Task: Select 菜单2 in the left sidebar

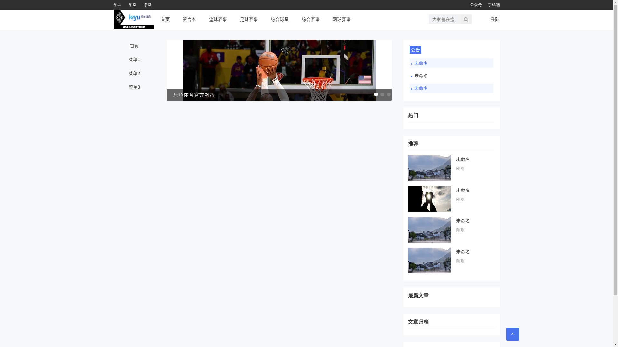Action: (x=134, y=73)
